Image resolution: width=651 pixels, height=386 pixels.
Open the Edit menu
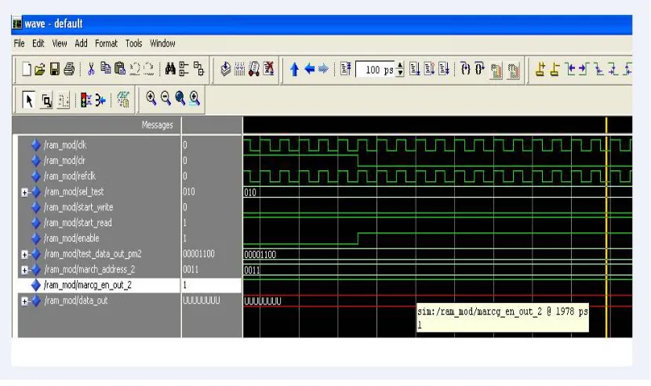38,43
